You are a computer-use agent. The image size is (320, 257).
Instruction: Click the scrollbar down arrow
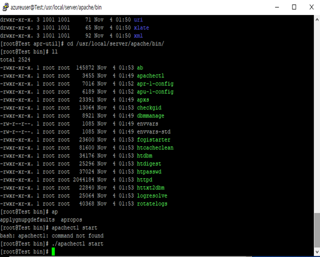(x=317, y=251)
